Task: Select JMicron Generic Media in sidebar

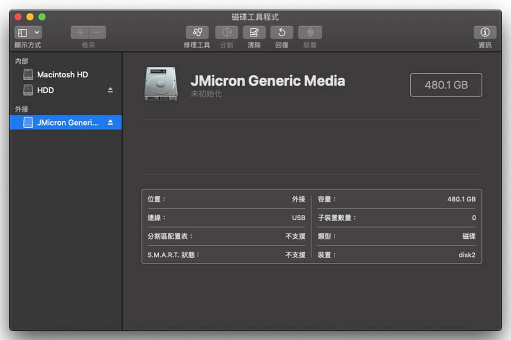Action: coord(66,123)
